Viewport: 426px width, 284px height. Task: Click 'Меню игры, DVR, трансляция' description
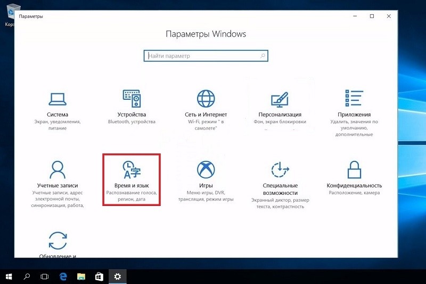click(206, 196)
